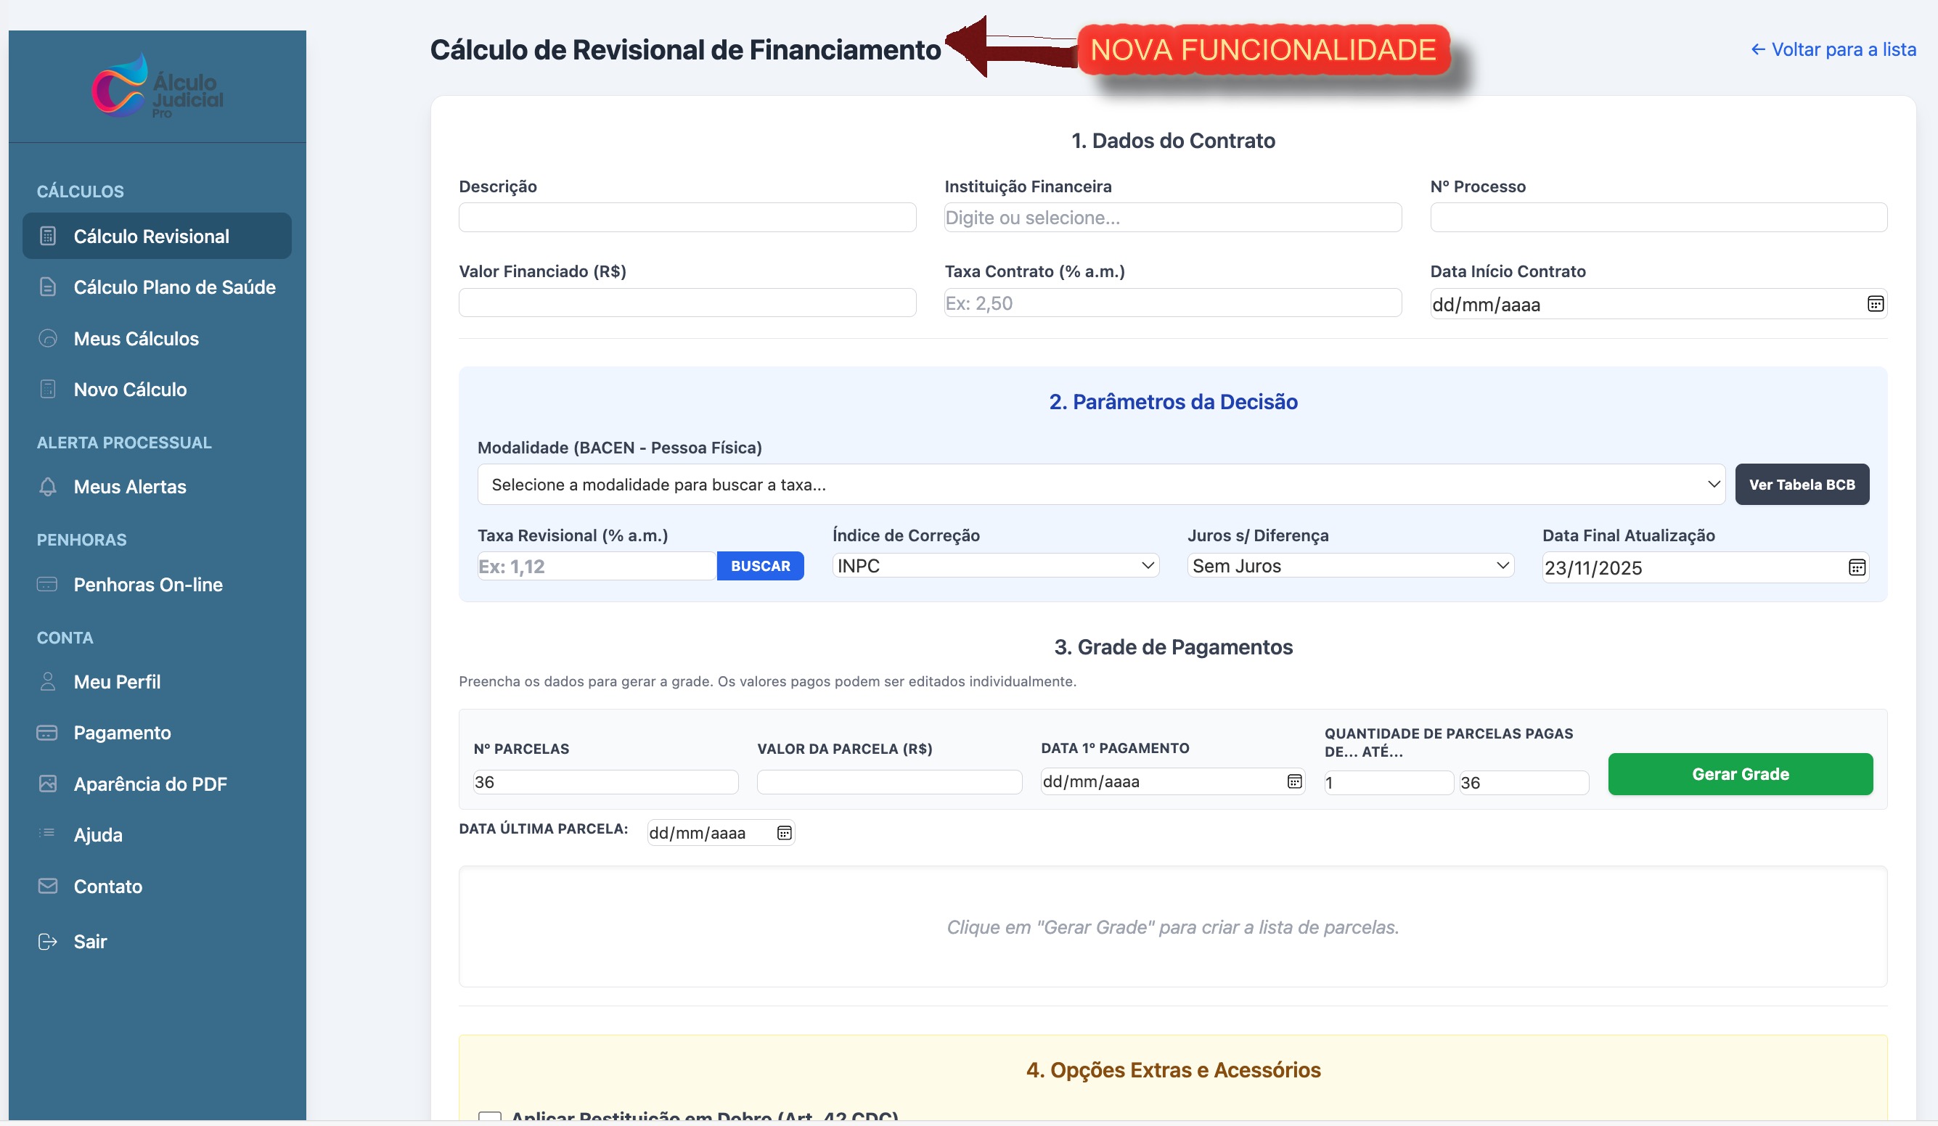Go to Meus Cálculos in sidebar
1938x1126 pixels.
(136, 339)
